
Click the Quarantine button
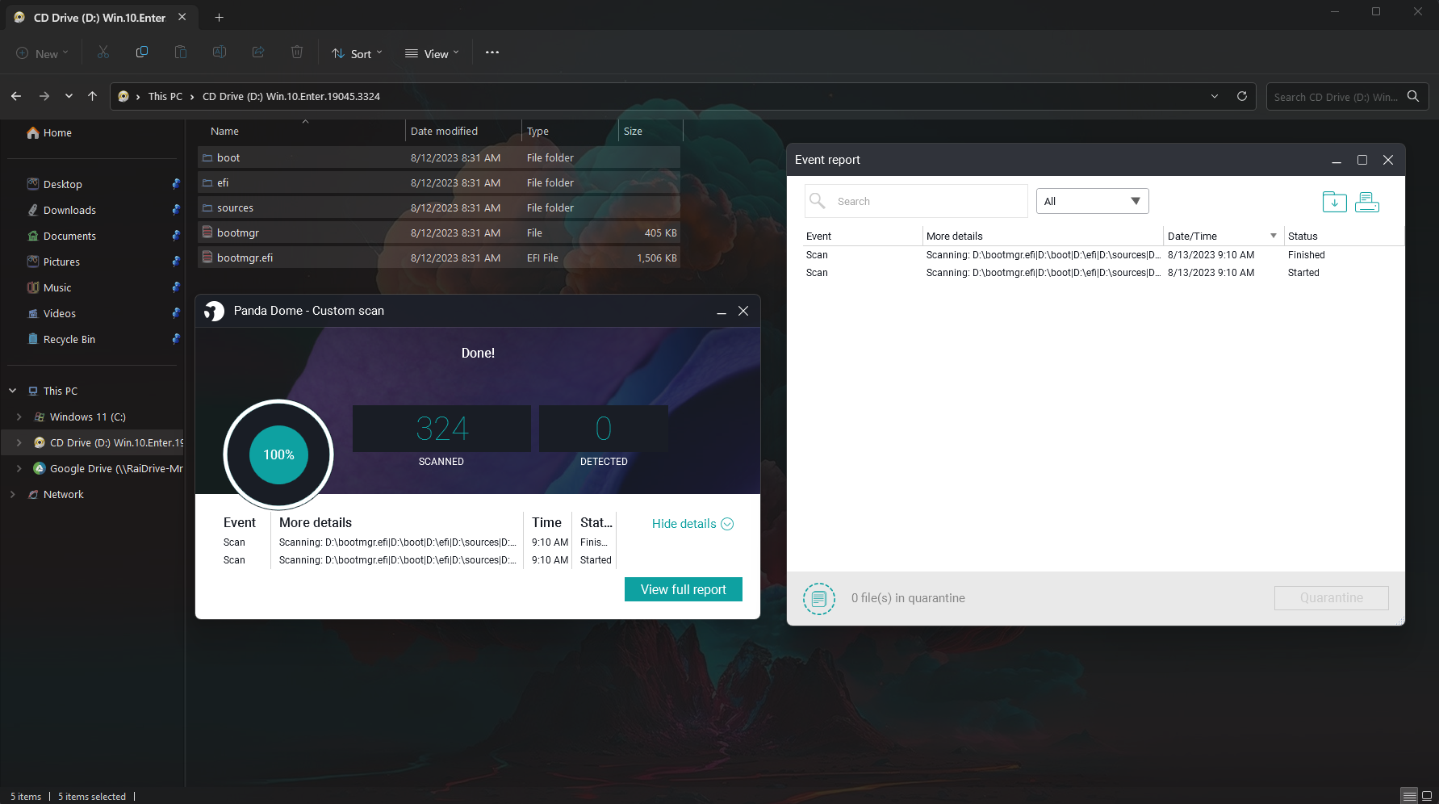(x=1332, y=598)
